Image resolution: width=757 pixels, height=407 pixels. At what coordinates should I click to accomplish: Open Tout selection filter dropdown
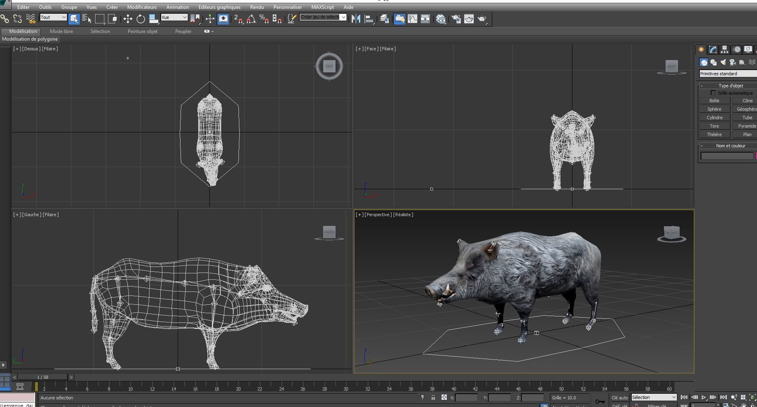(x=53, y=17)
